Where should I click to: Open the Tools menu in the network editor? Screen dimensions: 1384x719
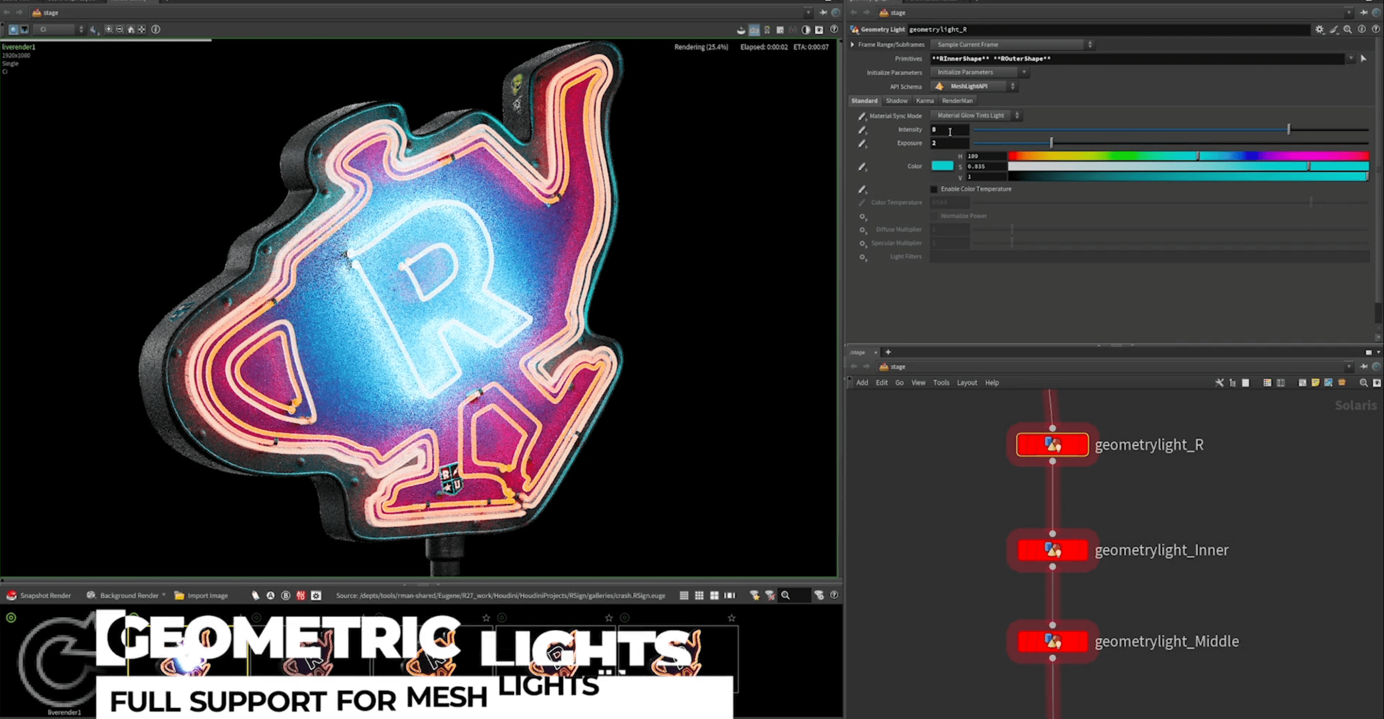941,382
